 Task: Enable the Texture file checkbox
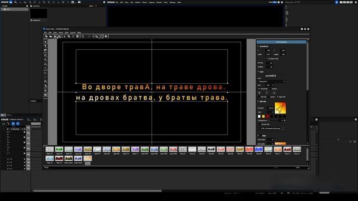(260, 125)
